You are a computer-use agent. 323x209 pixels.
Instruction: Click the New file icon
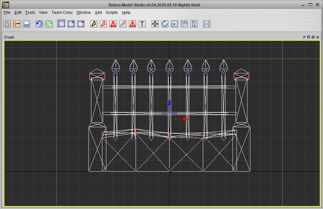click(x=7, y=24)
